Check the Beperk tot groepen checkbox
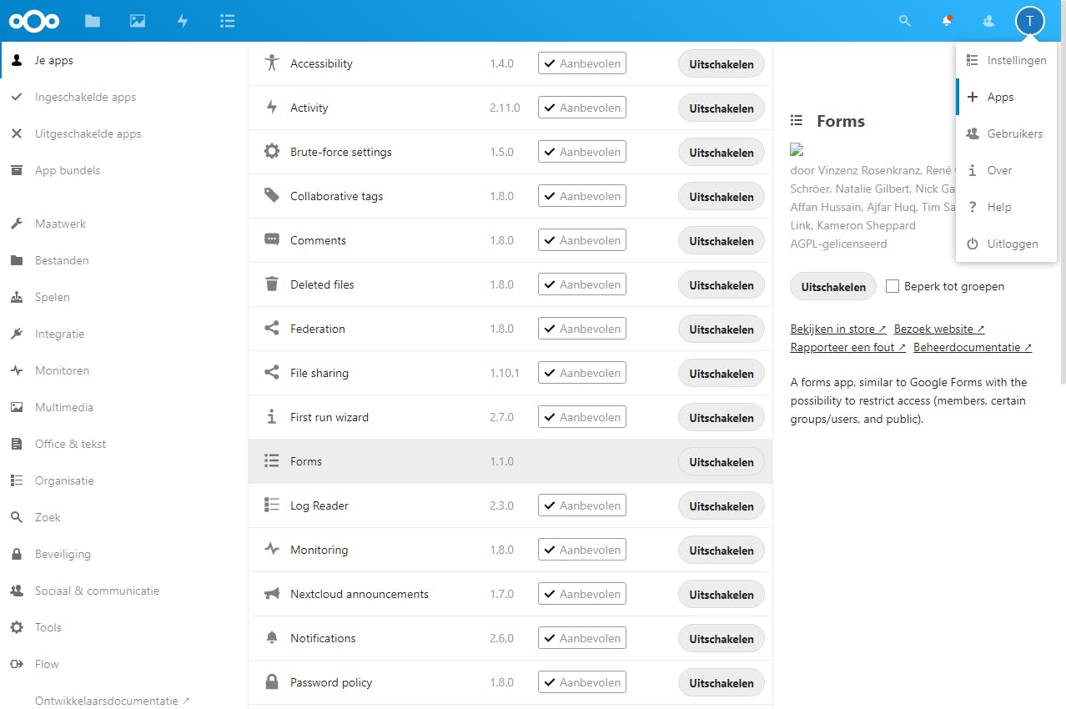This screenshot has width=1066, height=709. [893, 286]
